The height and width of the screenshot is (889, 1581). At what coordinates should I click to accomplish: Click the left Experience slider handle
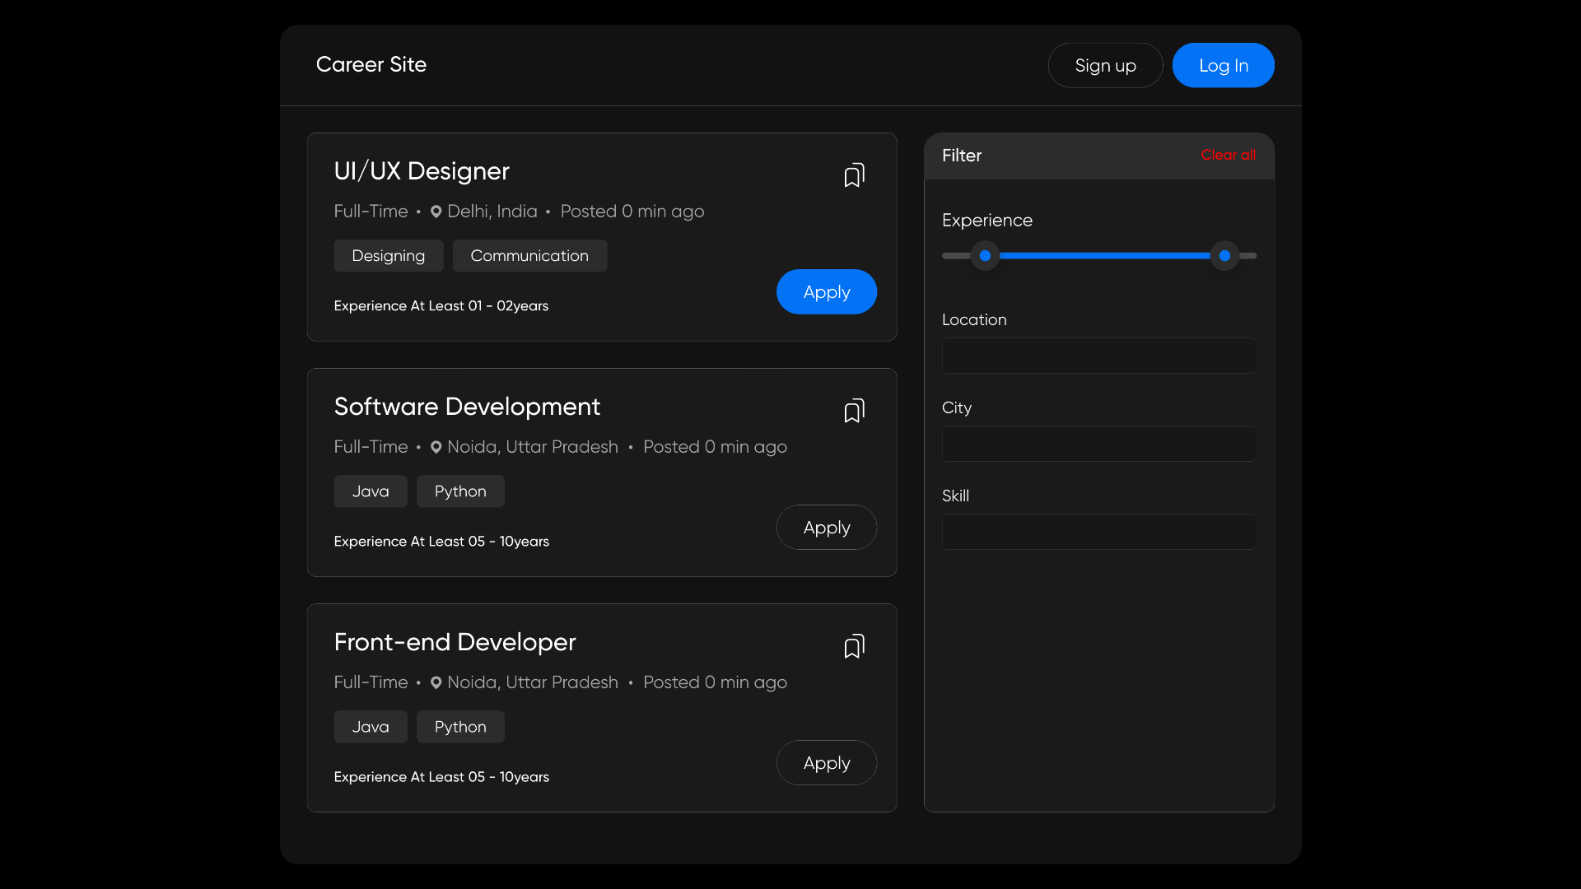985,256
